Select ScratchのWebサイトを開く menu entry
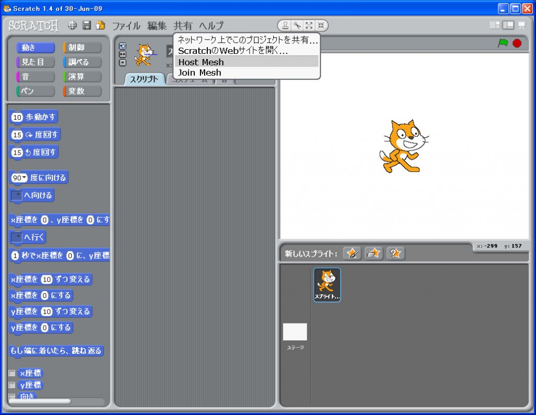 coord(247,51)
